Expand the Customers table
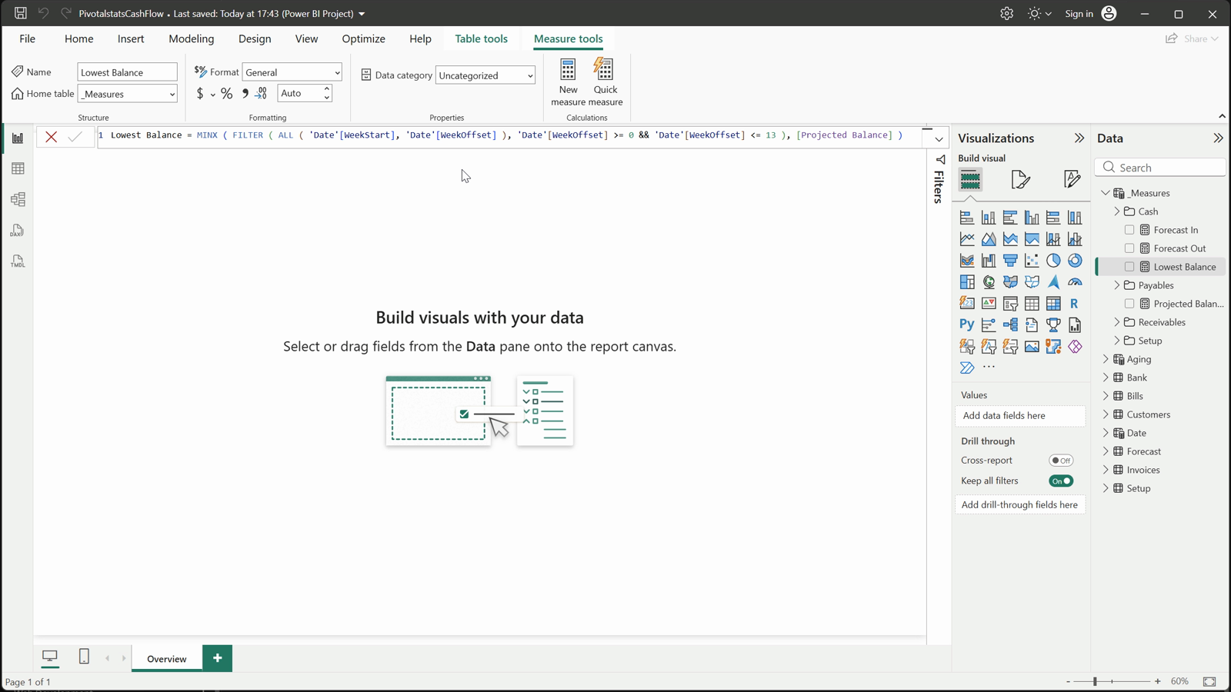1231x692 pixels. [1106, 414]
